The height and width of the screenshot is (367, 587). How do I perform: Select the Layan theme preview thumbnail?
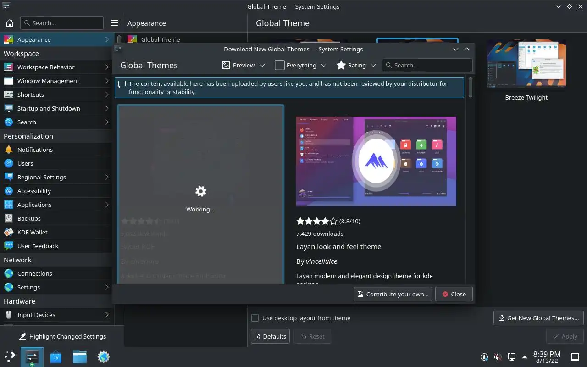tap(376, 161)
